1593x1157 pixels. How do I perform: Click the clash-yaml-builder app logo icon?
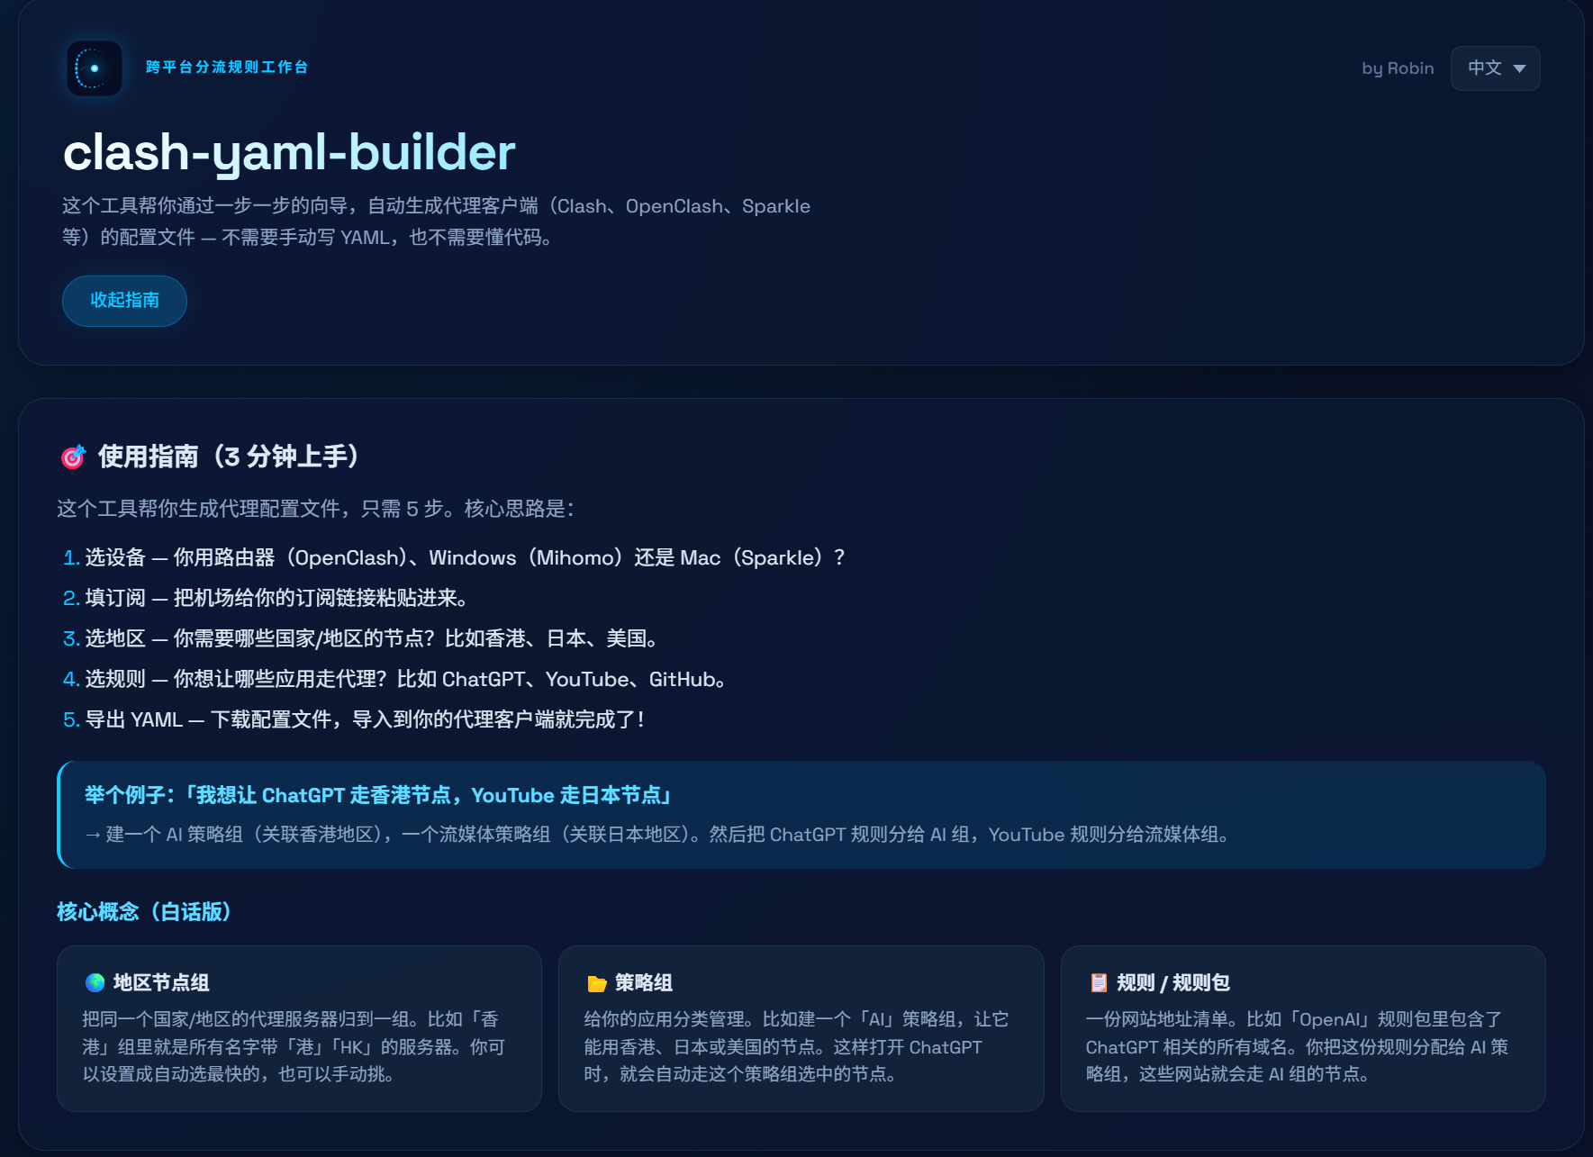tap(94, 68)
